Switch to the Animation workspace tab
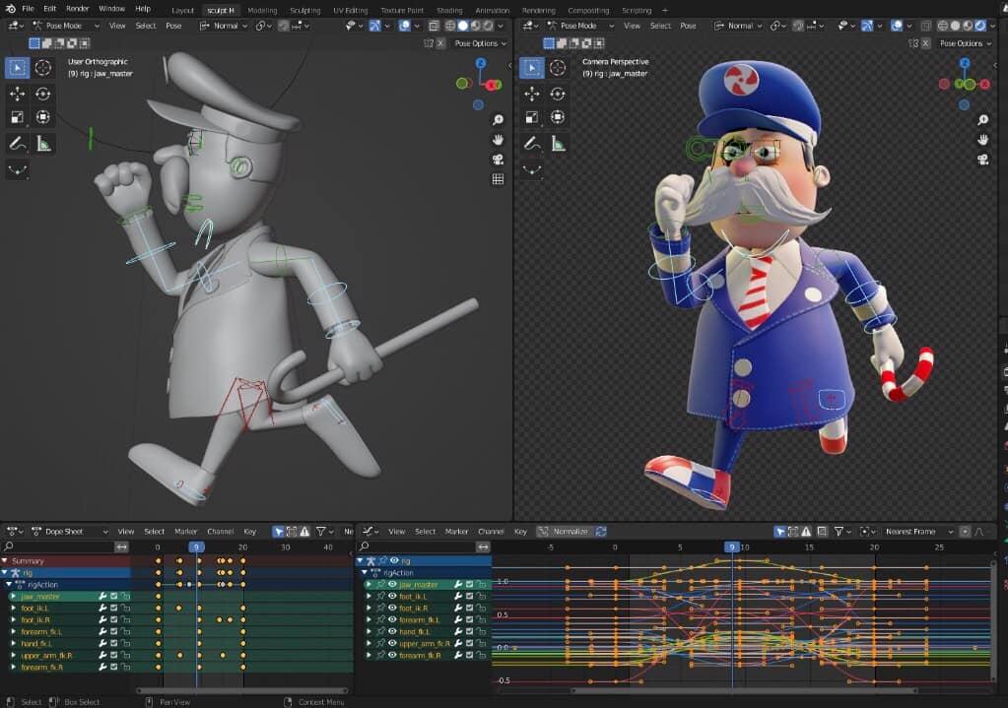The height and width of the screenshot is (708, 1008). (x=493, y=10)
